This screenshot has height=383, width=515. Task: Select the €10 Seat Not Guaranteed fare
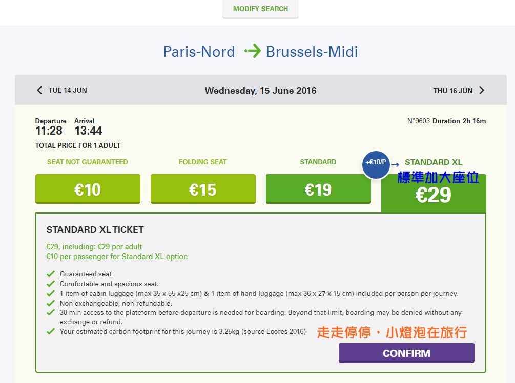88,189
